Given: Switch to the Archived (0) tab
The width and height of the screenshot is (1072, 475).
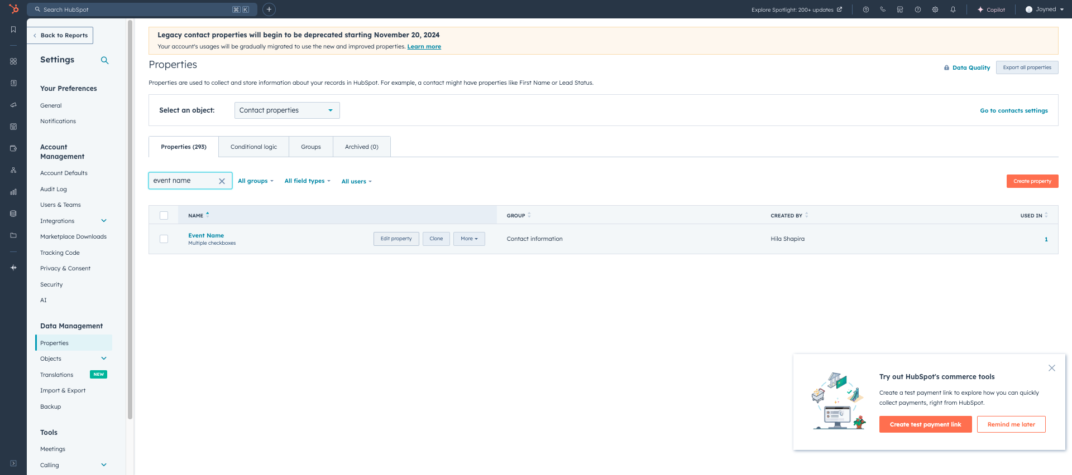Looking at the screenshot, I should [x=362, y=147].
